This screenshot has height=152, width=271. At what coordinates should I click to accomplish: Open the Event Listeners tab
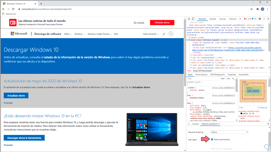click(201, 75)
